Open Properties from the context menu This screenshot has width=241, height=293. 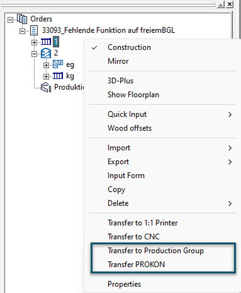(x=124, y=284)
